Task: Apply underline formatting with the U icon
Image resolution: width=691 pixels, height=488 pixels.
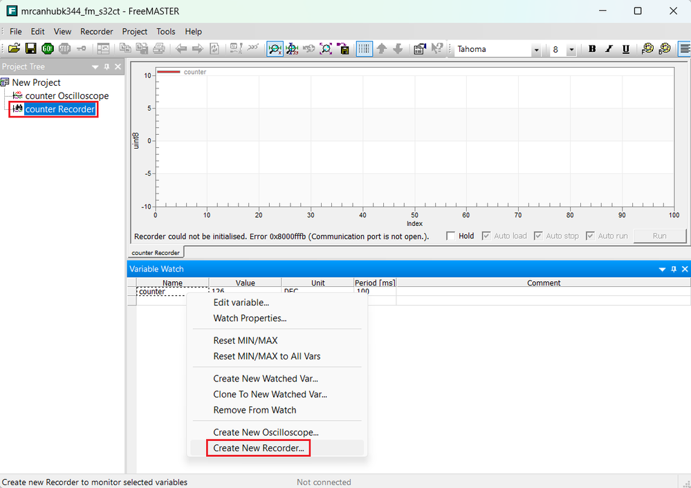Action: click(x=626, y=49)
